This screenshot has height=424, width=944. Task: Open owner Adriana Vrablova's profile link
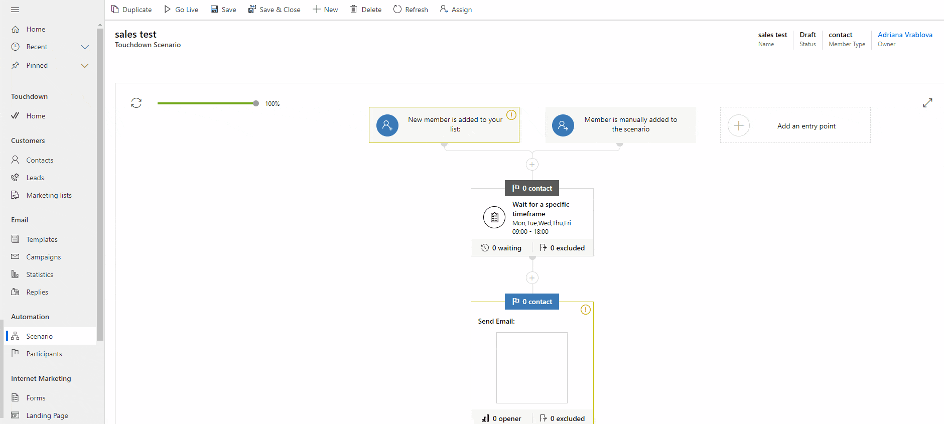tap(904, 35)
